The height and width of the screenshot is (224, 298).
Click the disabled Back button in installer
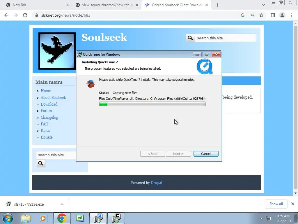point(152,154)
